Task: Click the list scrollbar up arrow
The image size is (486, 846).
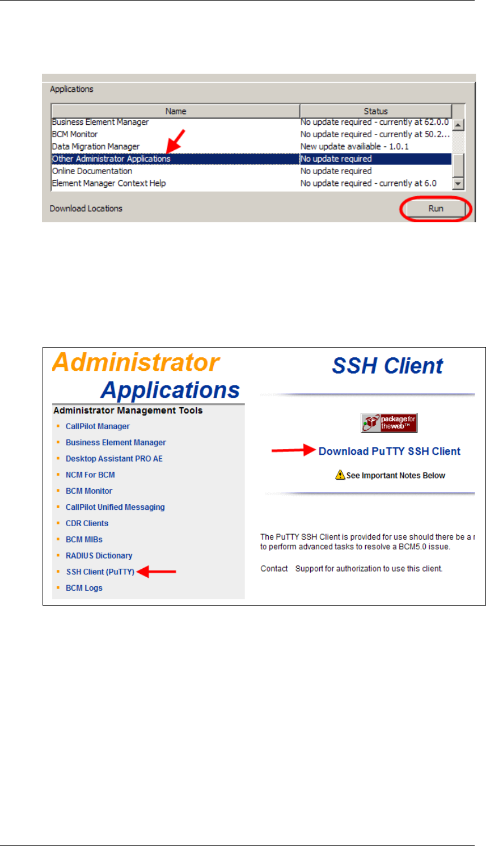Action: 459,125
